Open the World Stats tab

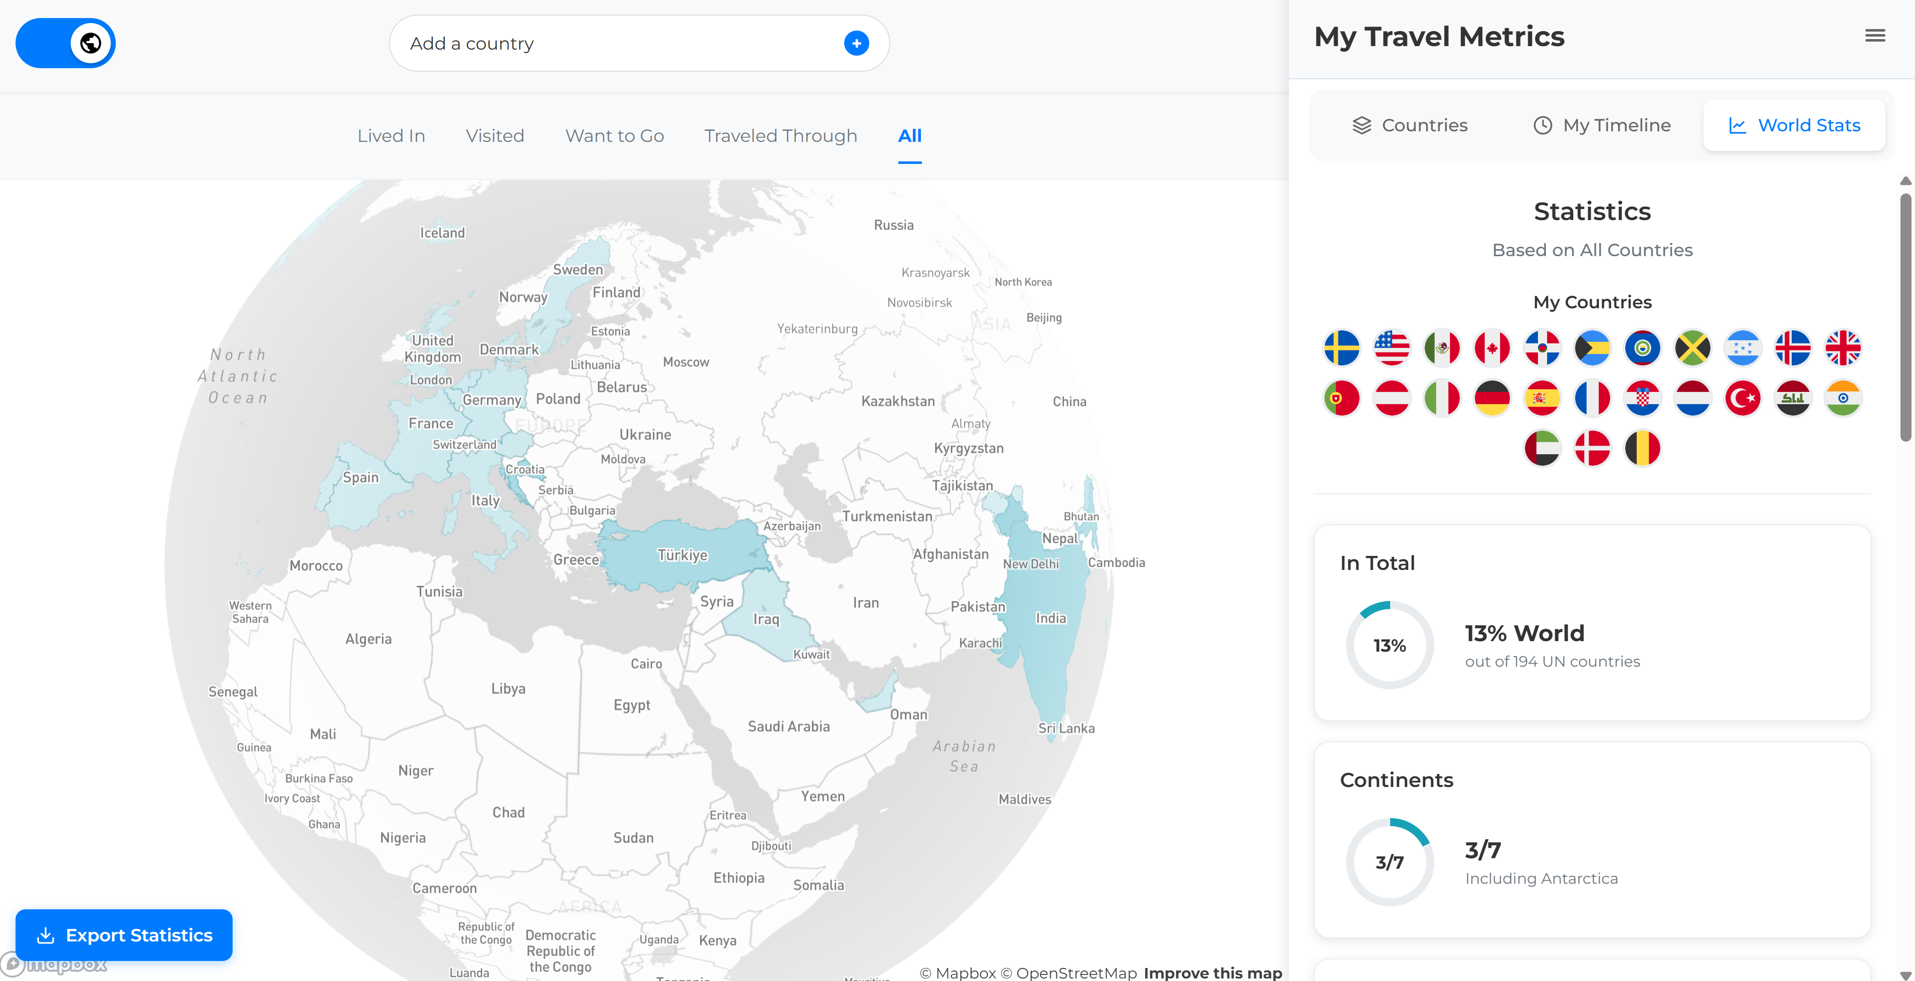pyautogui.click(x=1794, y=125)
